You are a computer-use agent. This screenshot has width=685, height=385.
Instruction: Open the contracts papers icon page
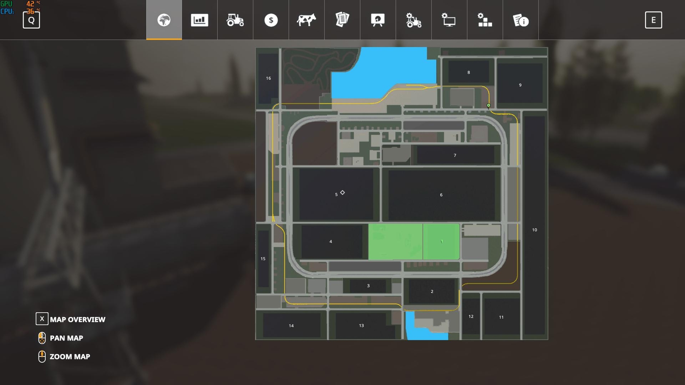click(342, 20)
